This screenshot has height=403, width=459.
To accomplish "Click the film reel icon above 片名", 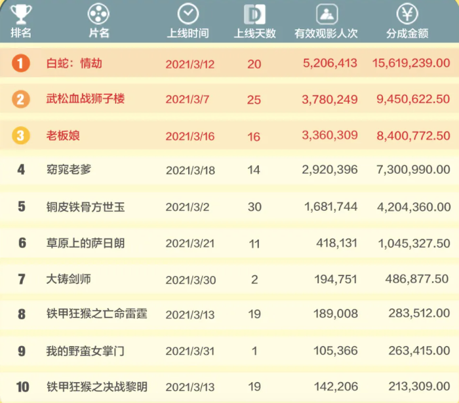I will (x=98, y=14).
